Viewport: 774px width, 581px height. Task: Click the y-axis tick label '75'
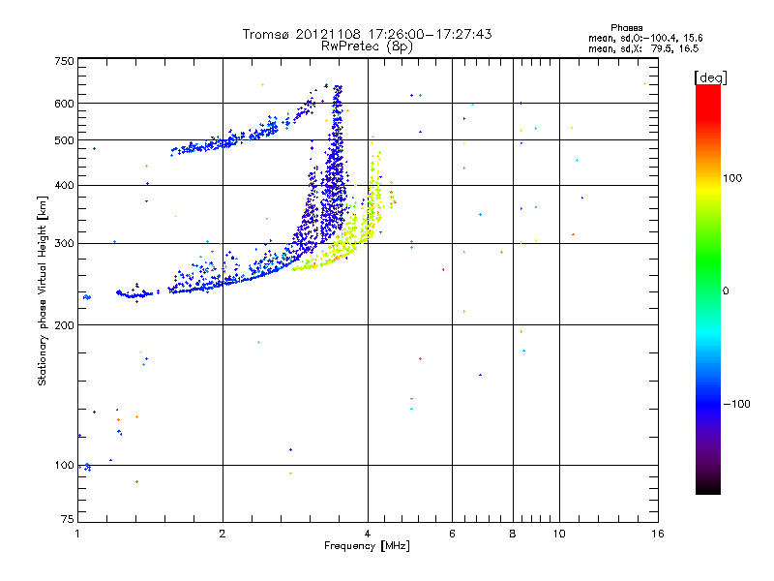(68, 519)
